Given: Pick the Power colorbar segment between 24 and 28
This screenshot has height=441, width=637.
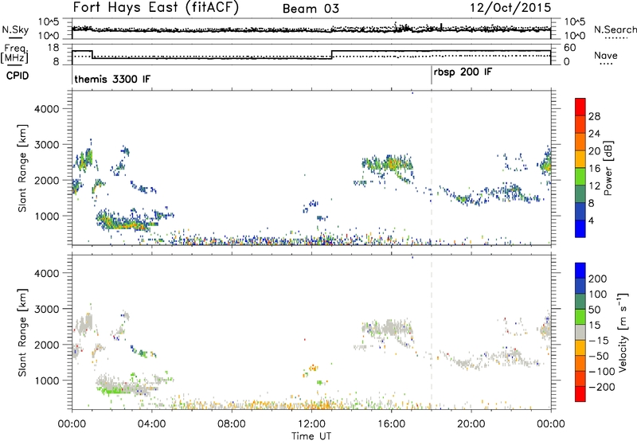Looking at the screenshot, I should click(580, 124).
